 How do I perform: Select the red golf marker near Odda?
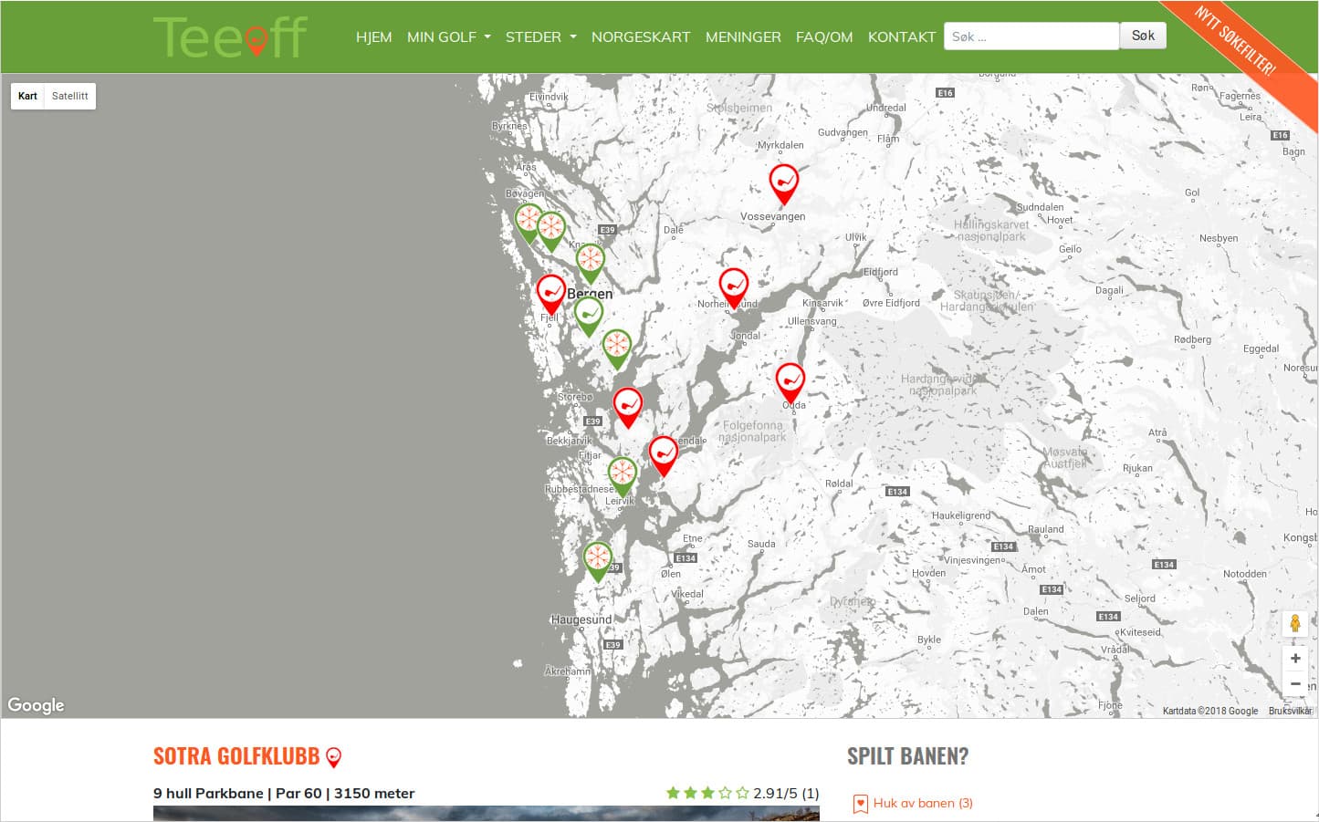point(790,380)
